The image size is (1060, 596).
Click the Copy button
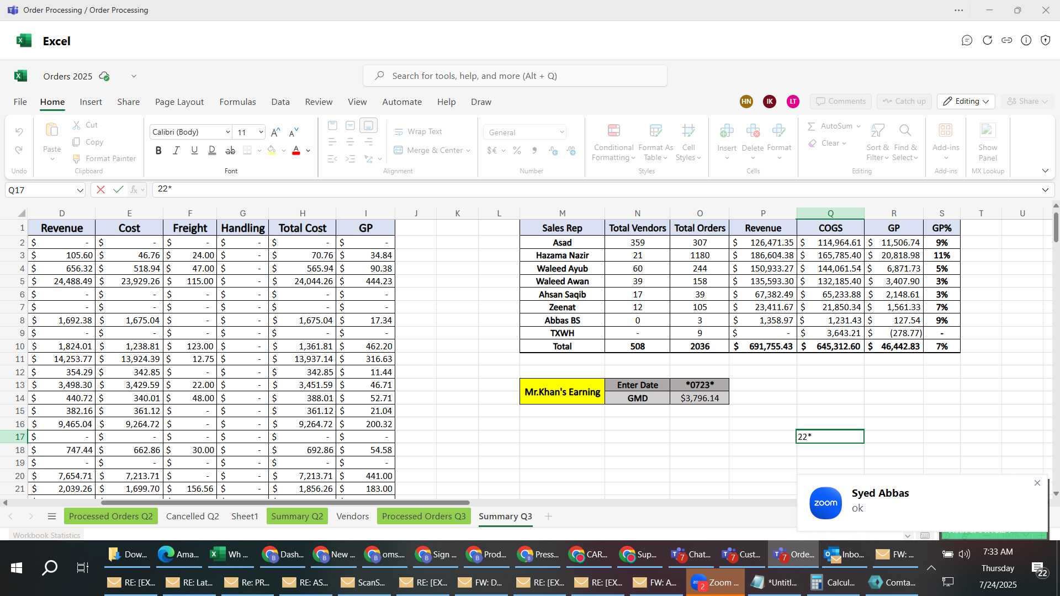click(88, 142)
